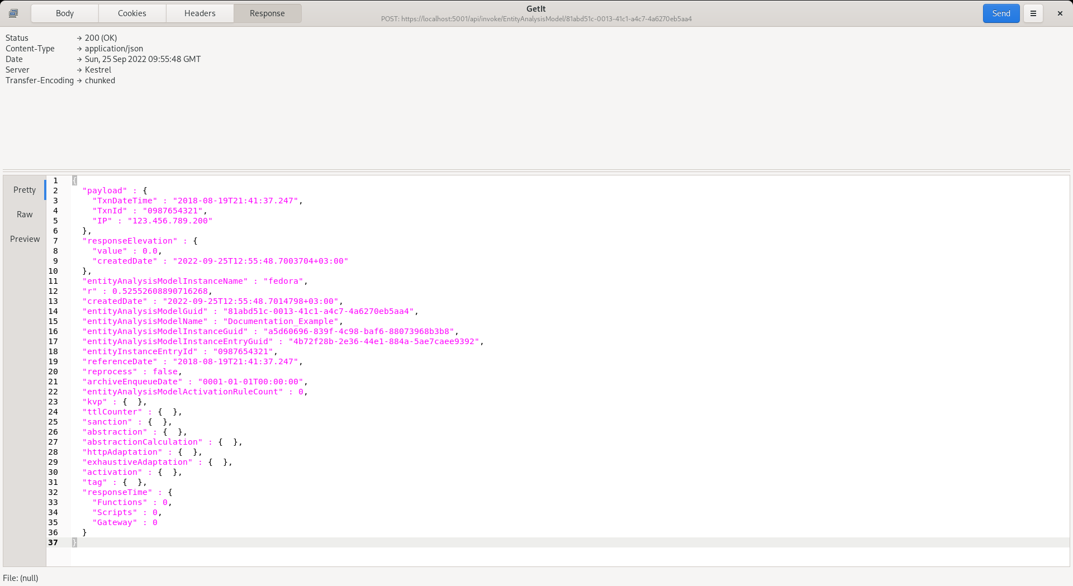Click the chunked Transfer-Encoding value
The width and height of the screenshot is (1073, 586).
pos(100,80)
